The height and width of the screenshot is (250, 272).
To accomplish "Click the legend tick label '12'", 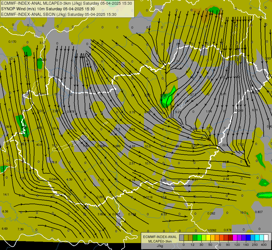I will point(192,245).
